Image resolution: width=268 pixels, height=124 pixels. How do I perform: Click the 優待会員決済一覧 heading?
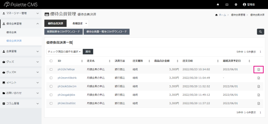pyautogui.click(x=59, y=43)
